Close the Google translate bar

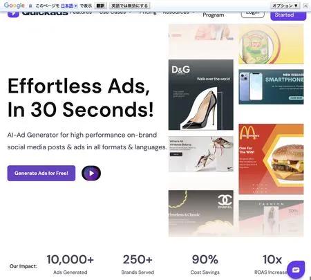pyautogui.click(x=305, y=6)
